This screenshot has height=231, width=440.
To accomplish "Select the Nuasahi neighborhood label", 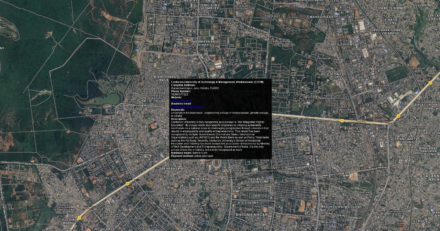I will coord(200,179).
